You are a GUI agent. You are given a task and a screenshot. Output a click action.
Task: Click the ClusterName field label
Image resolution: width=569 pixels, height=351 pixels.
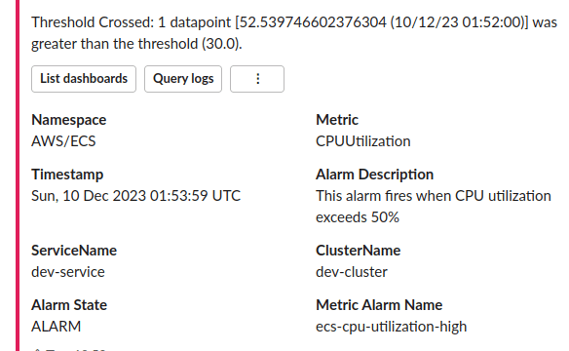point(358,251)
